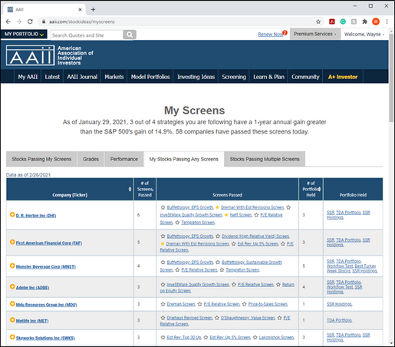This screenshot has height=347, width=395.
Task: Bookmark this page with star icon
Action: coord(318,21)
